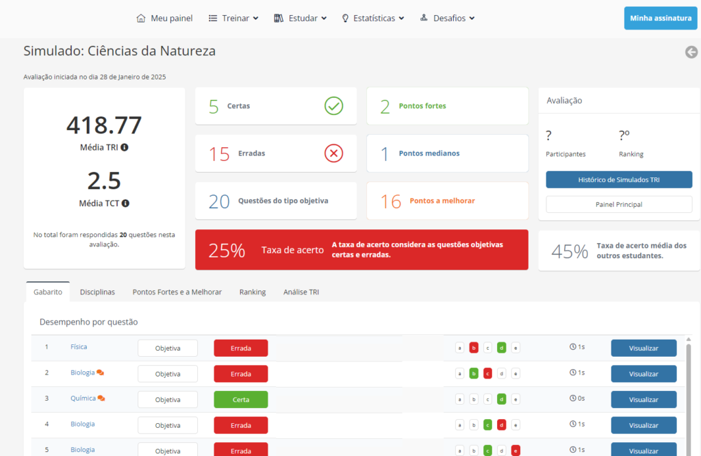701x456 pixels.
Task: Click the green checkmark icon in Certas card
Action: [333, 106]
